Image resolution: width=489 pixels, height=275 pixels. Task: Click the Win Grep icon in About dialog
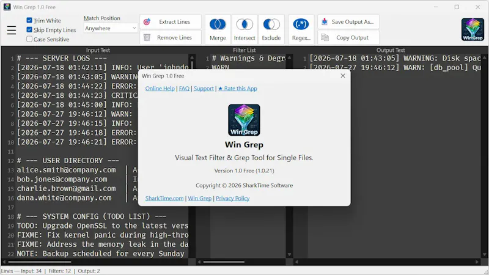pyautogui.click(x=244, y=120)
